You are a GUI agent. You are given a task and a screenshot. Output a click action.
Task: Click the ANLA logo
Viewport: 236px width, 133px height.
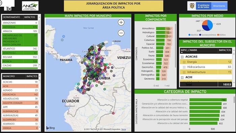pos(30,6)
